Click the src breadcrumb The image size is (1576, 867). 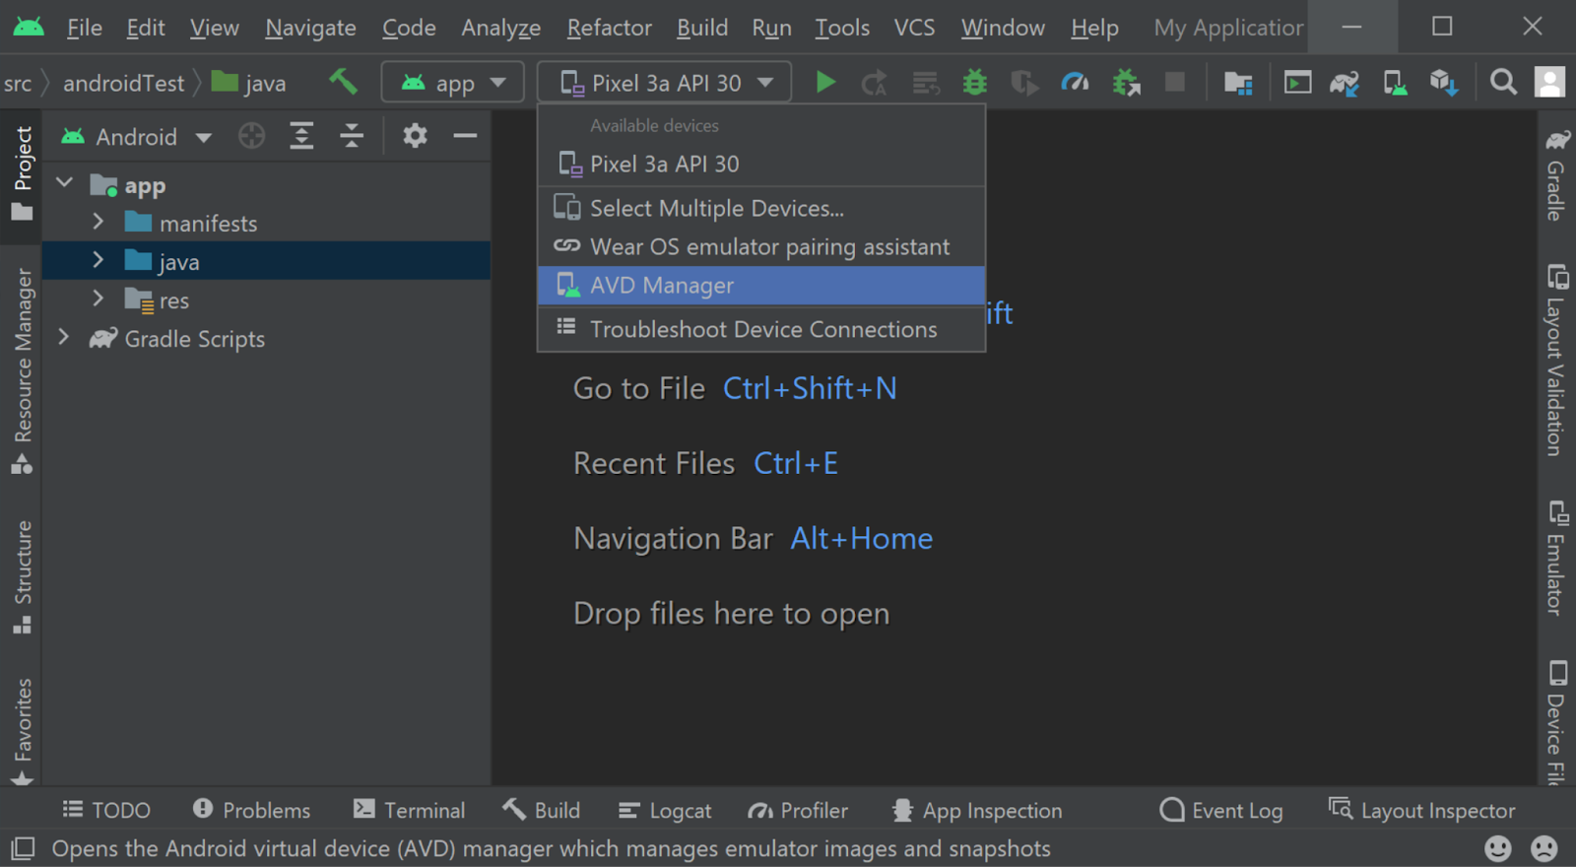coord(18,84)
